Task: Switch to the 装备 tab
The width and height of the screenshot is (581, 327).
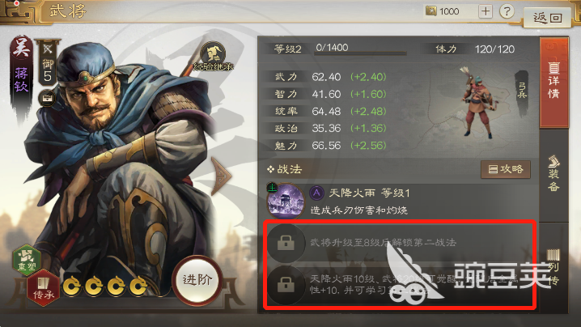Action: coord(553,174)
